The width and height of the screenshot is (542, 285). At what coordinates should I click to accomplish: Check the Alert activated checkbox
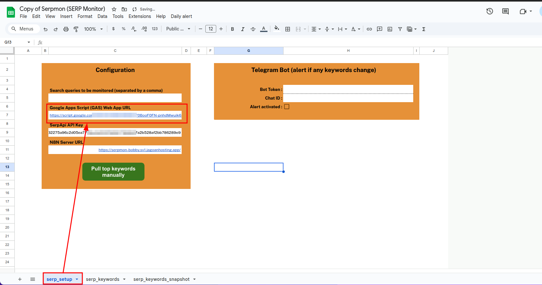pos(287,107)
